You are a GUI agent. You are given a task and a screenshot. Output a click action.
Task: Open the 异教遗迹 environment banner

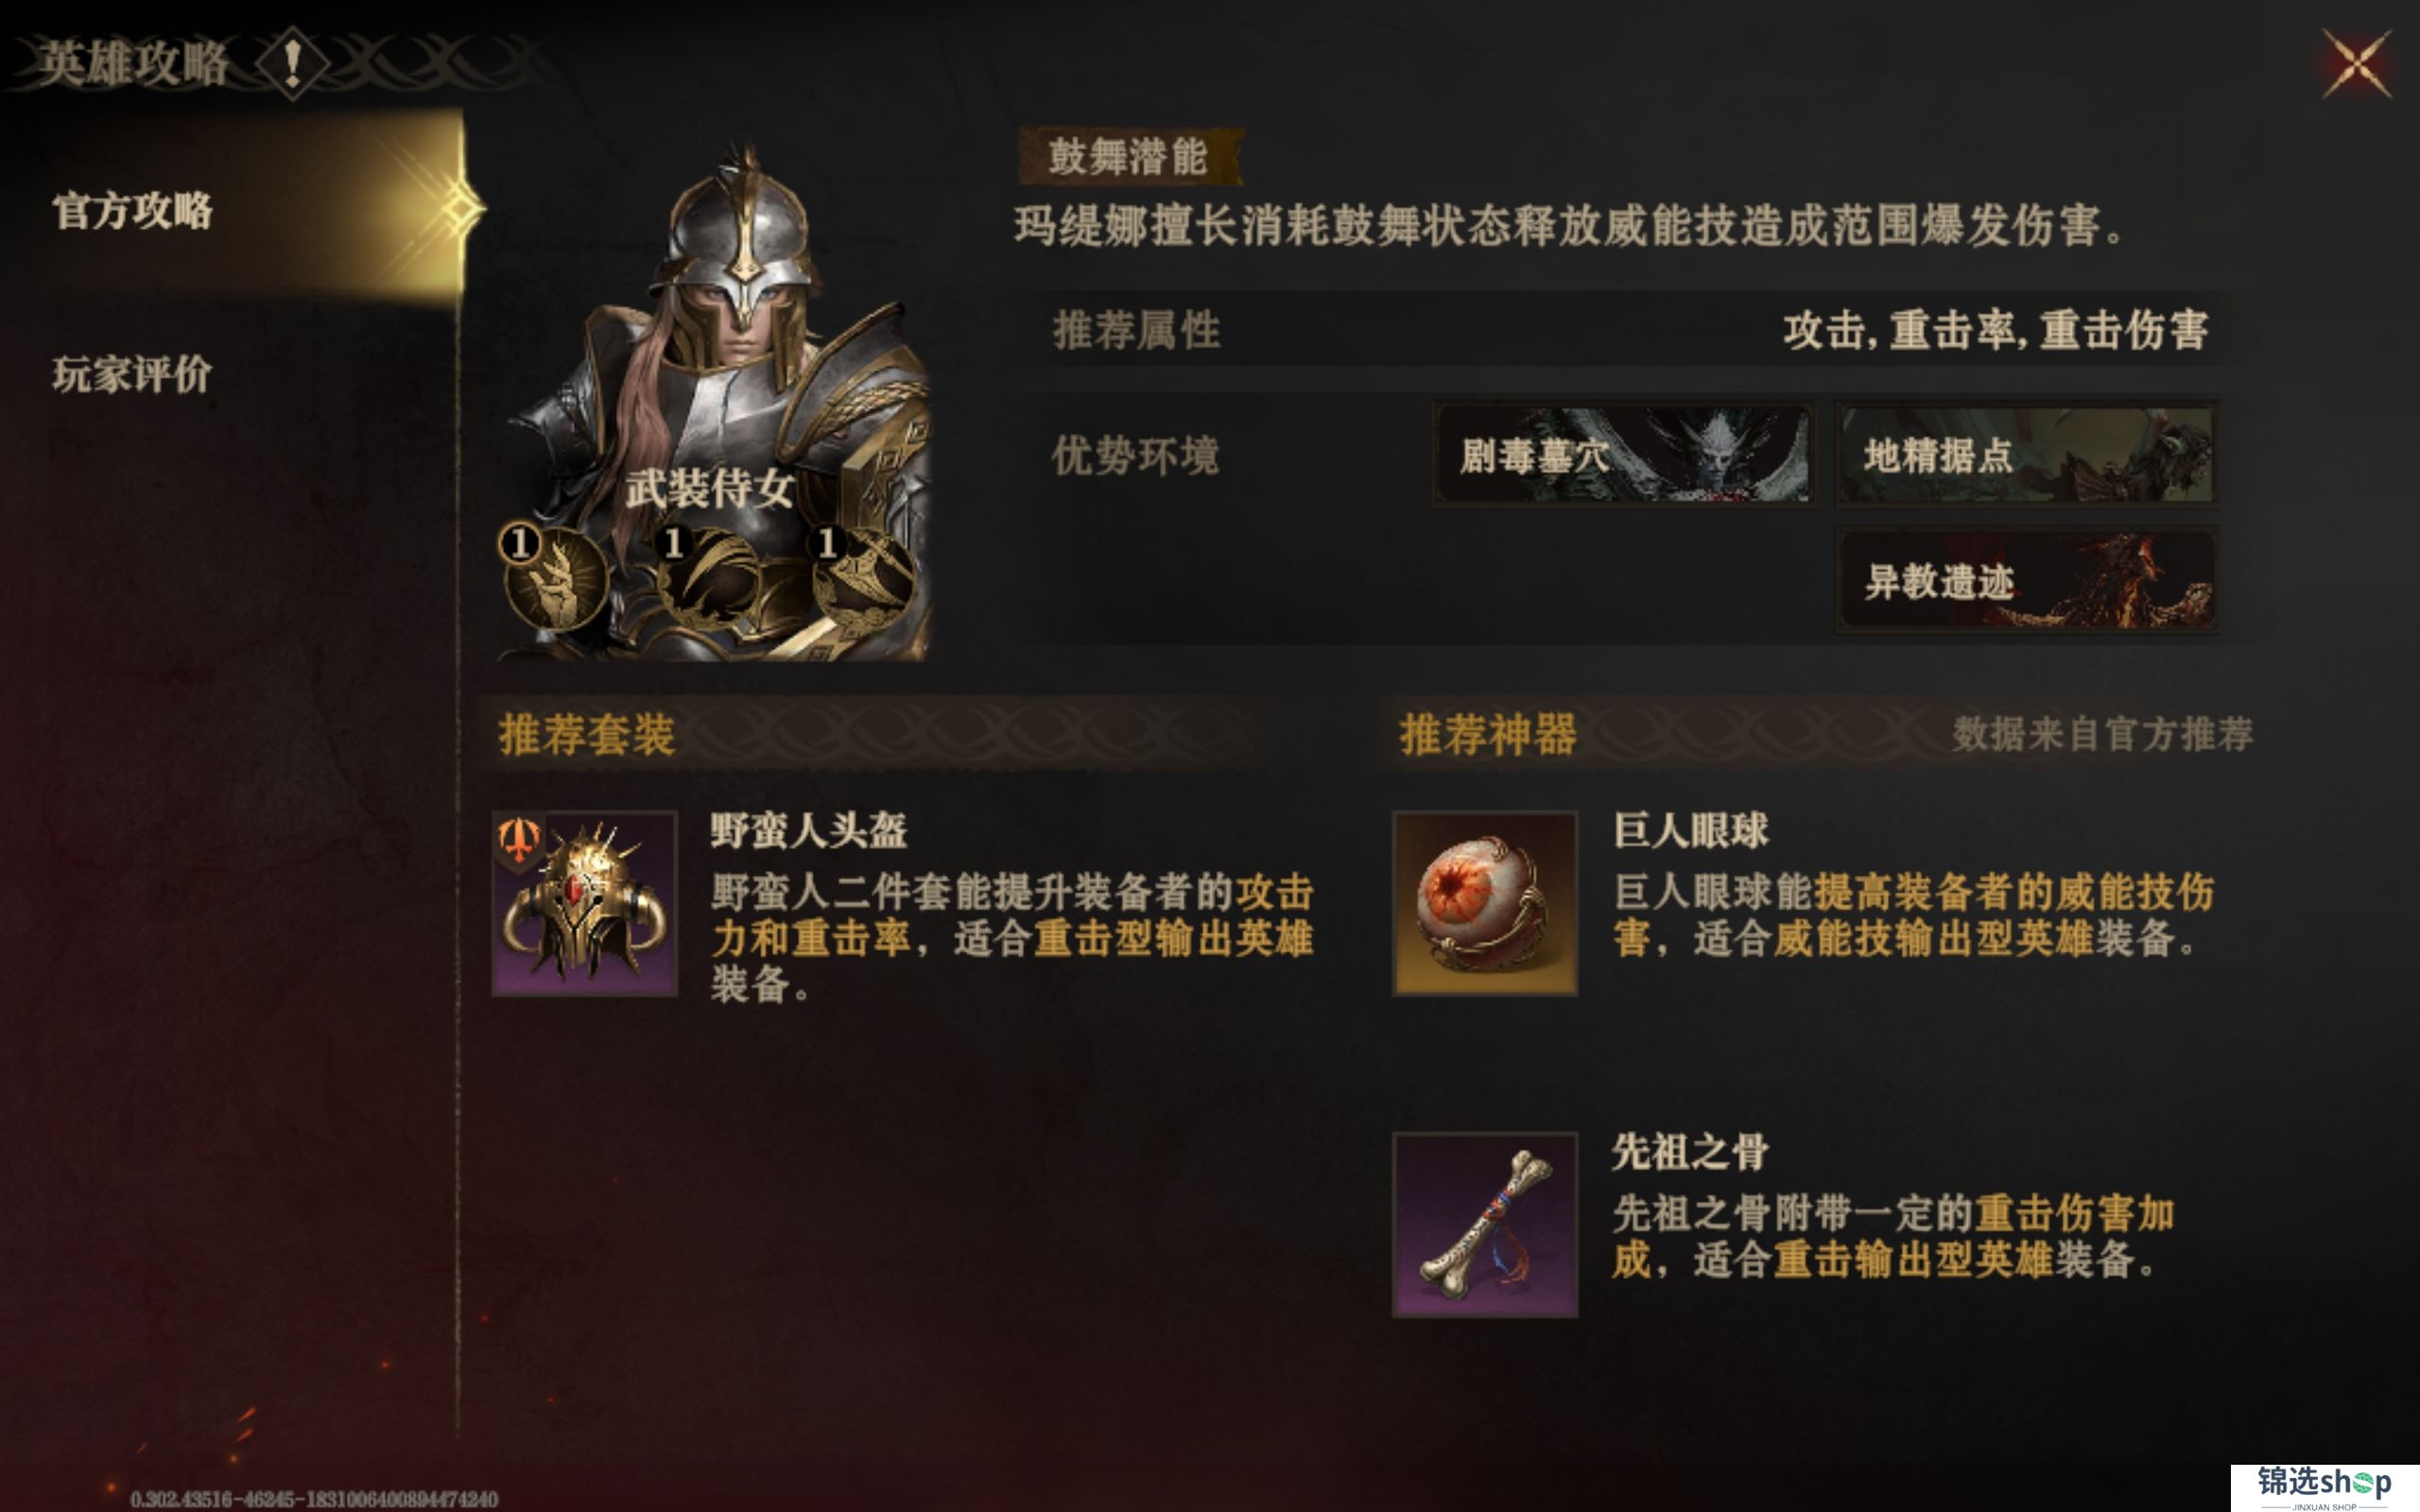[x=2027, y=581]
